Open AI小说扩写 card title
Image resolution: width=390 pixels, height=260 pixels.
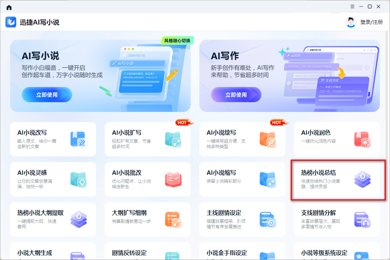tap(127, 133)
